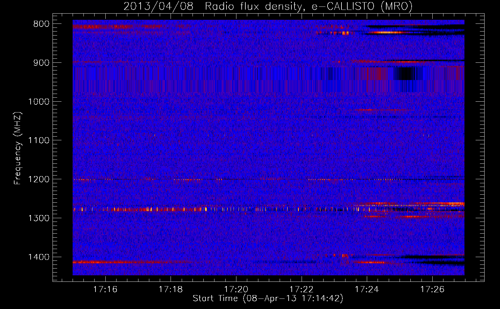Click the 17:16 time tick label
500x309 pixels.
(105, 290)
